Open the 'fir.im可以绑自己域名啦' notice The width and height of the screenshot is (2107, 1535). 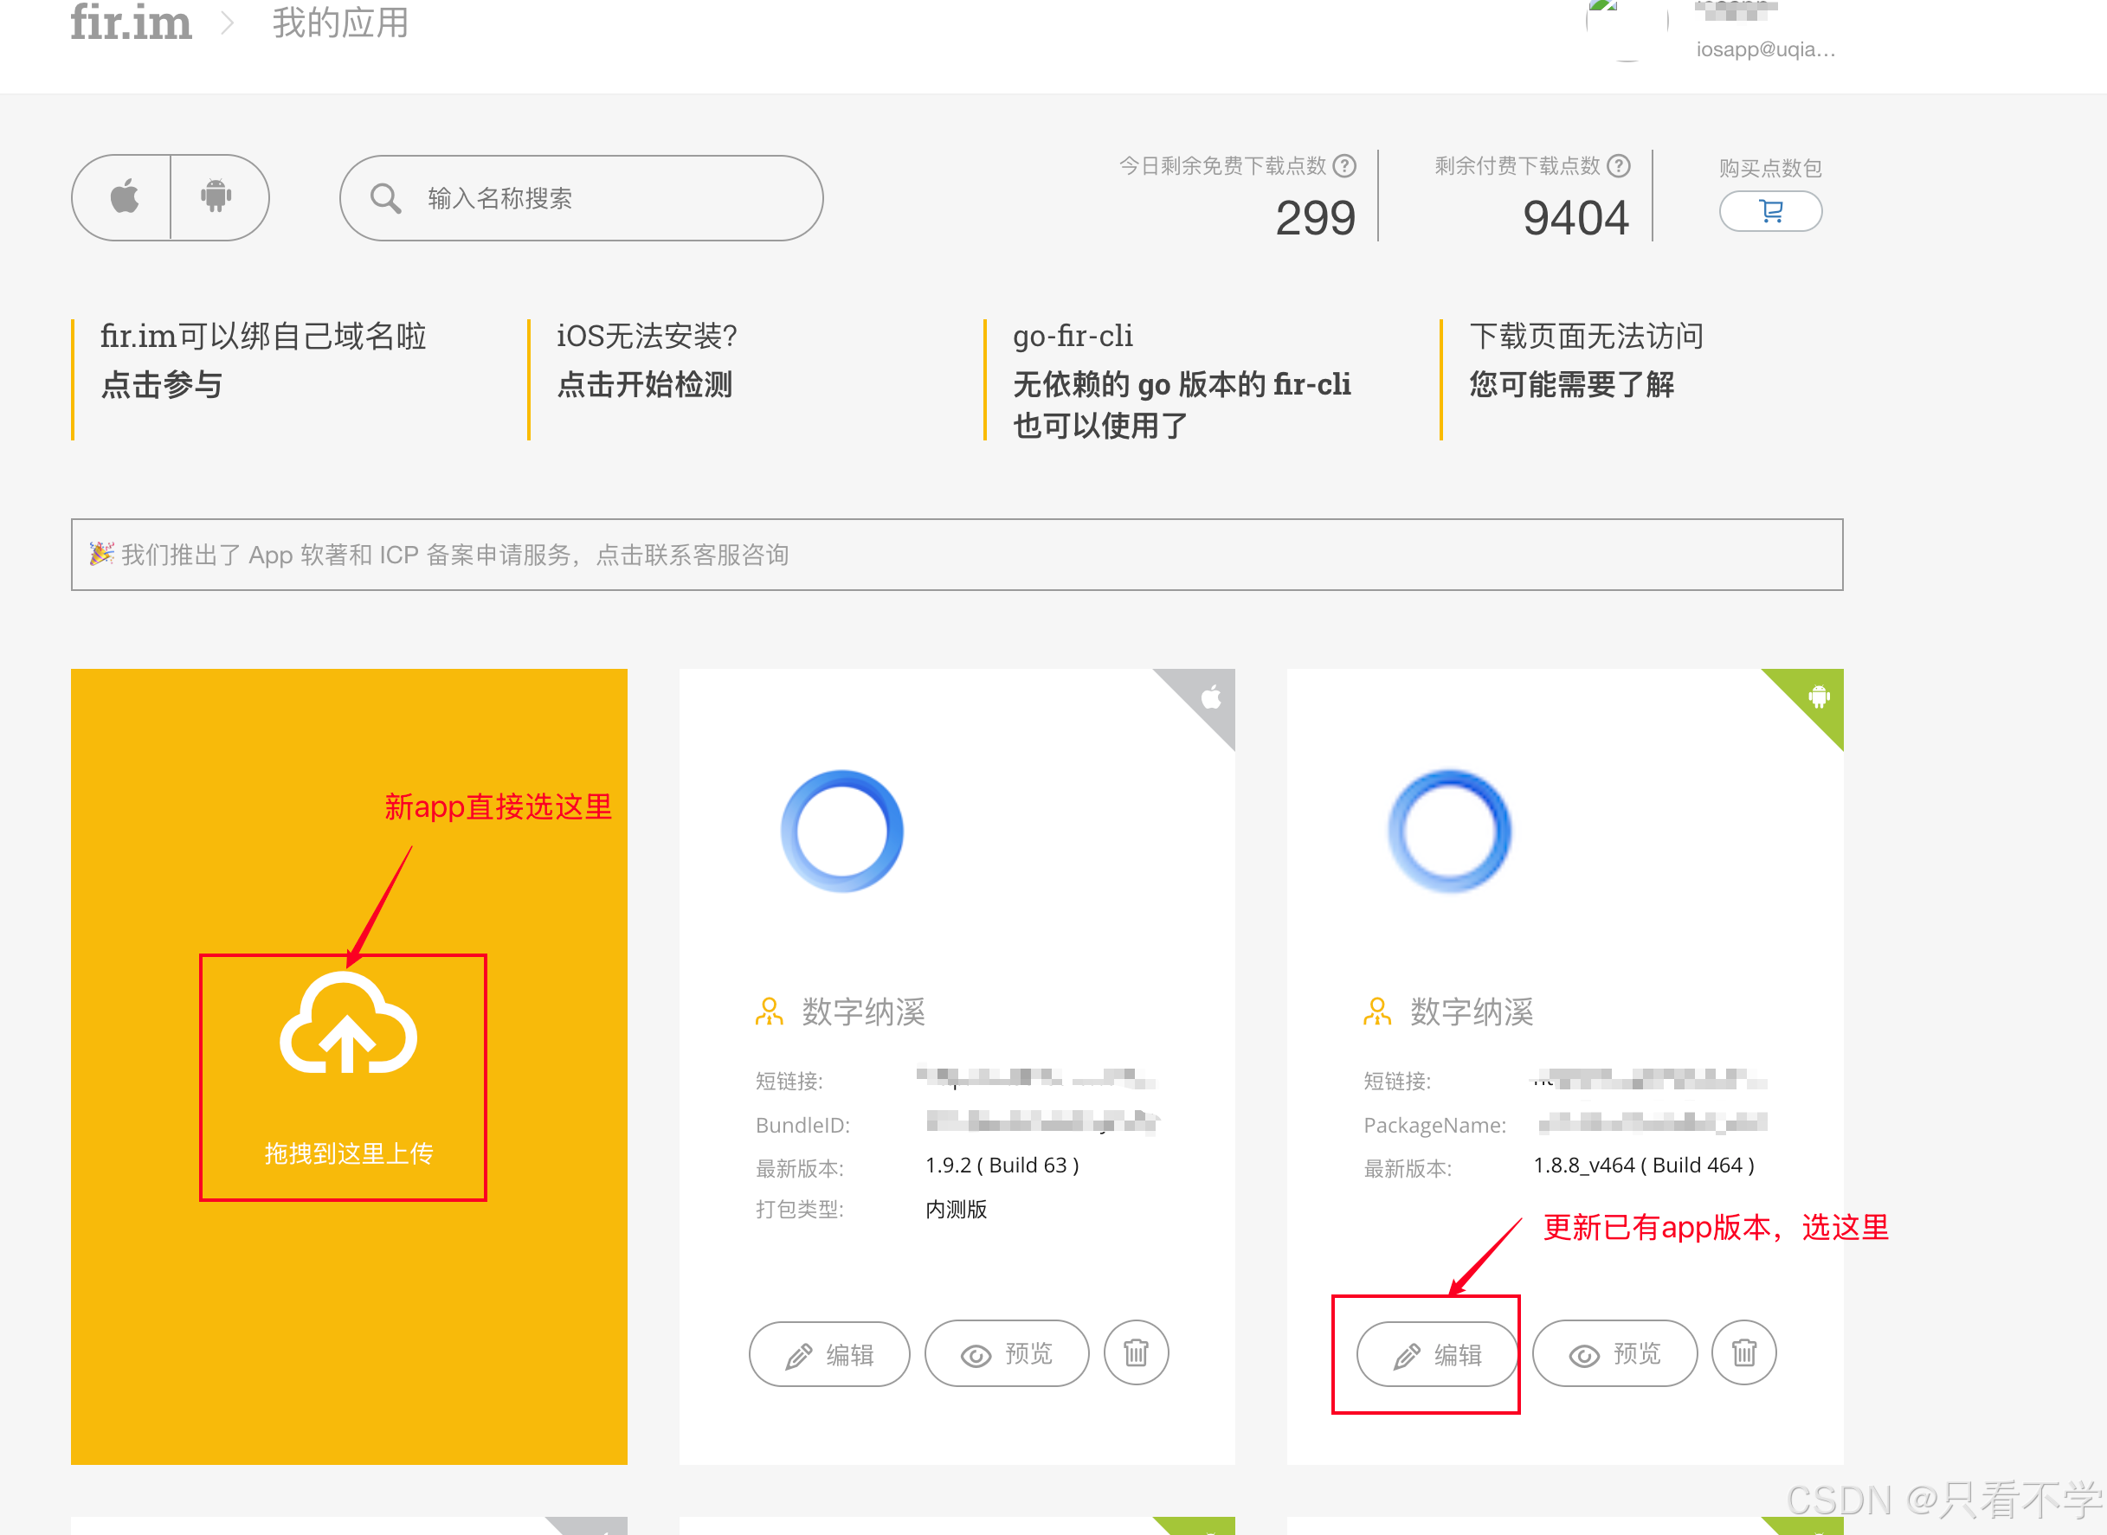[263, 361]
